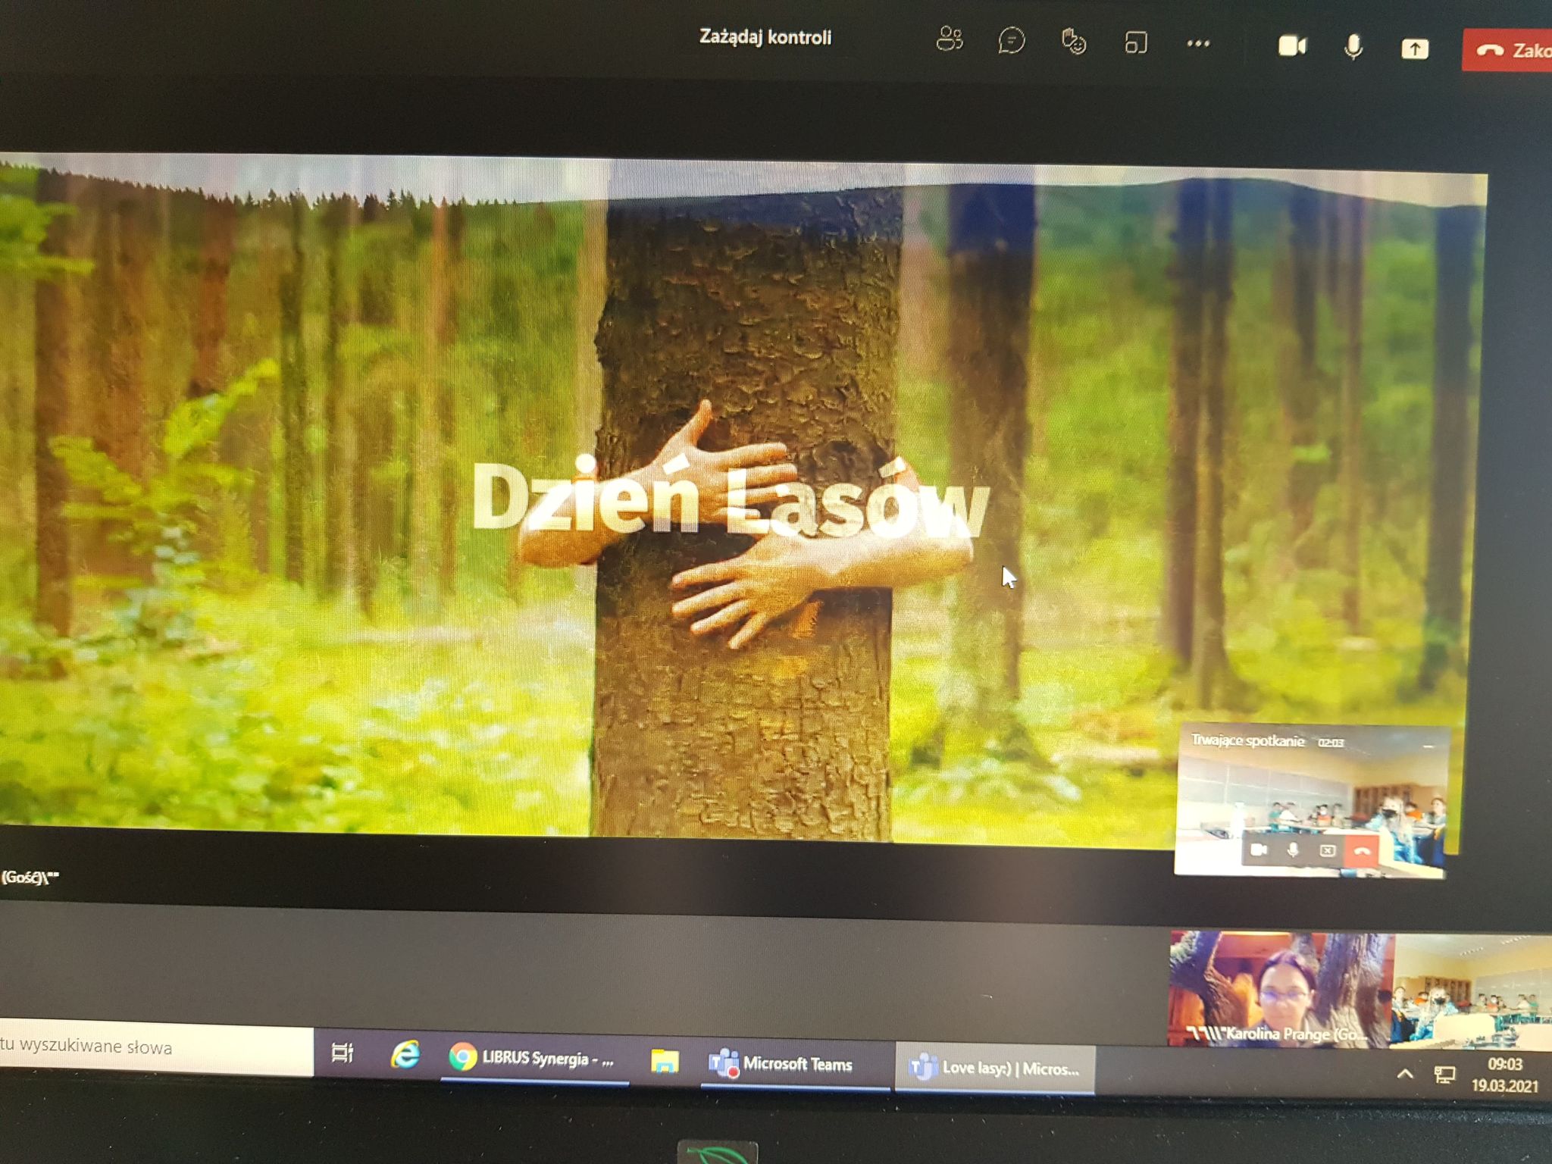
Task: Select the classroom video tile
Action: [x=1473, y=991]
